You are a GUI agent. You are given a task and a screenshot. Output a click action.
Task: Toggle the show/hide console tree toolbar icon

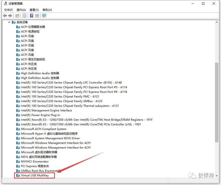pos(17,16)
